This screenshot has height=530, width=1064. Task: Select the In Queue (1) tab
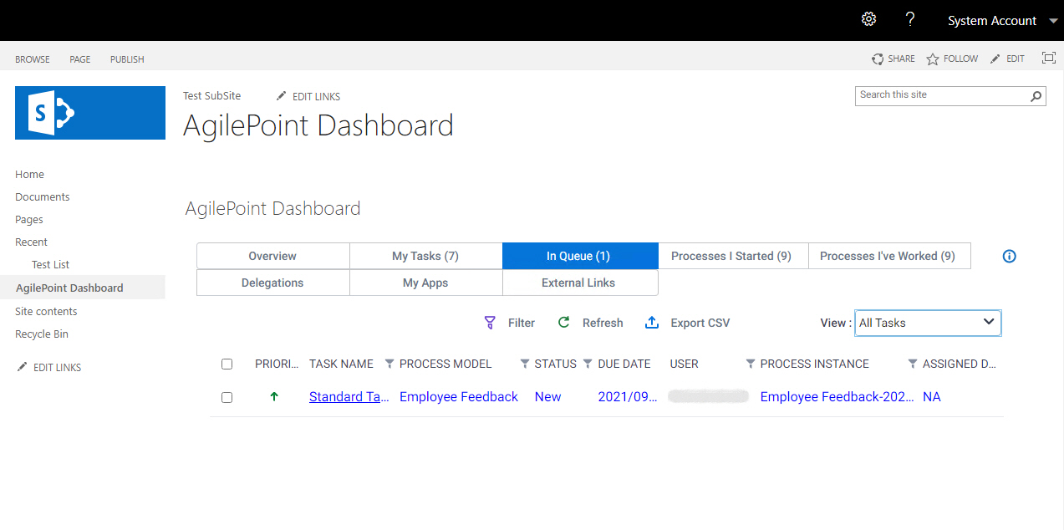pos(580,256)
